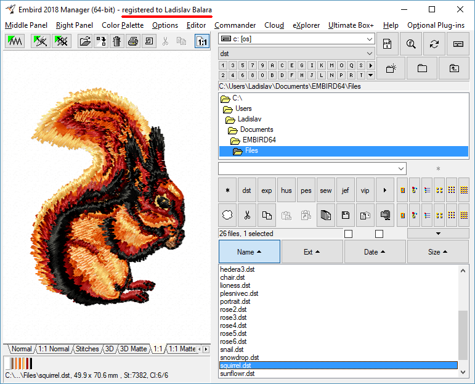Sort files by the Date column
The image size is (475, 384).
click(375, 251)
